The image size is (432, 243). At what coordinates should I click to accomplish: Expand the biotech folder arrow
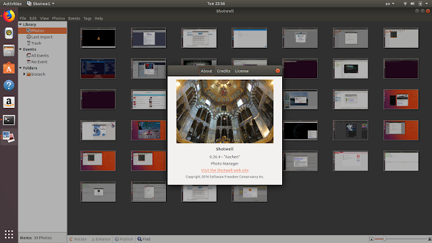pos(24,74)
